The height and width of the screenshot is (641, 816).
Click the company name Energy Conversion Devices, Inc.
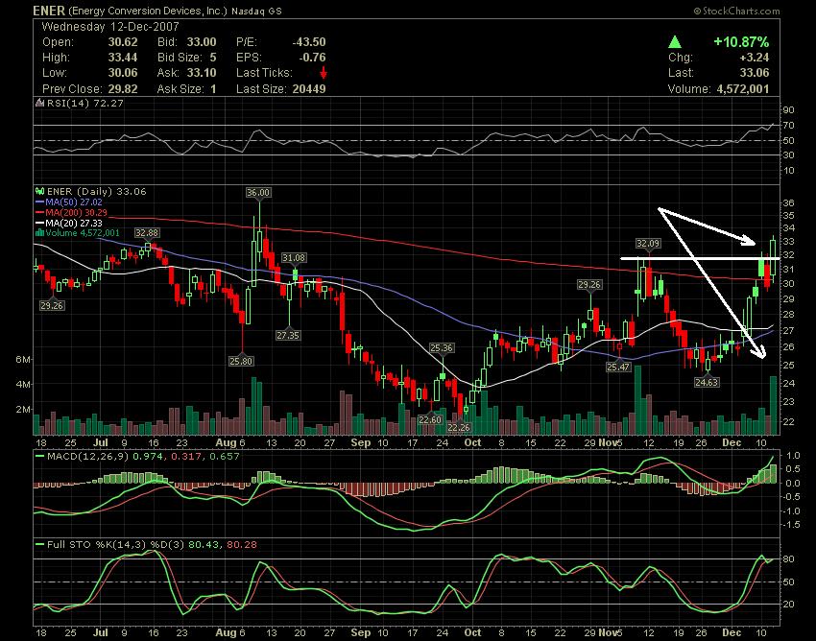(148, 11)
